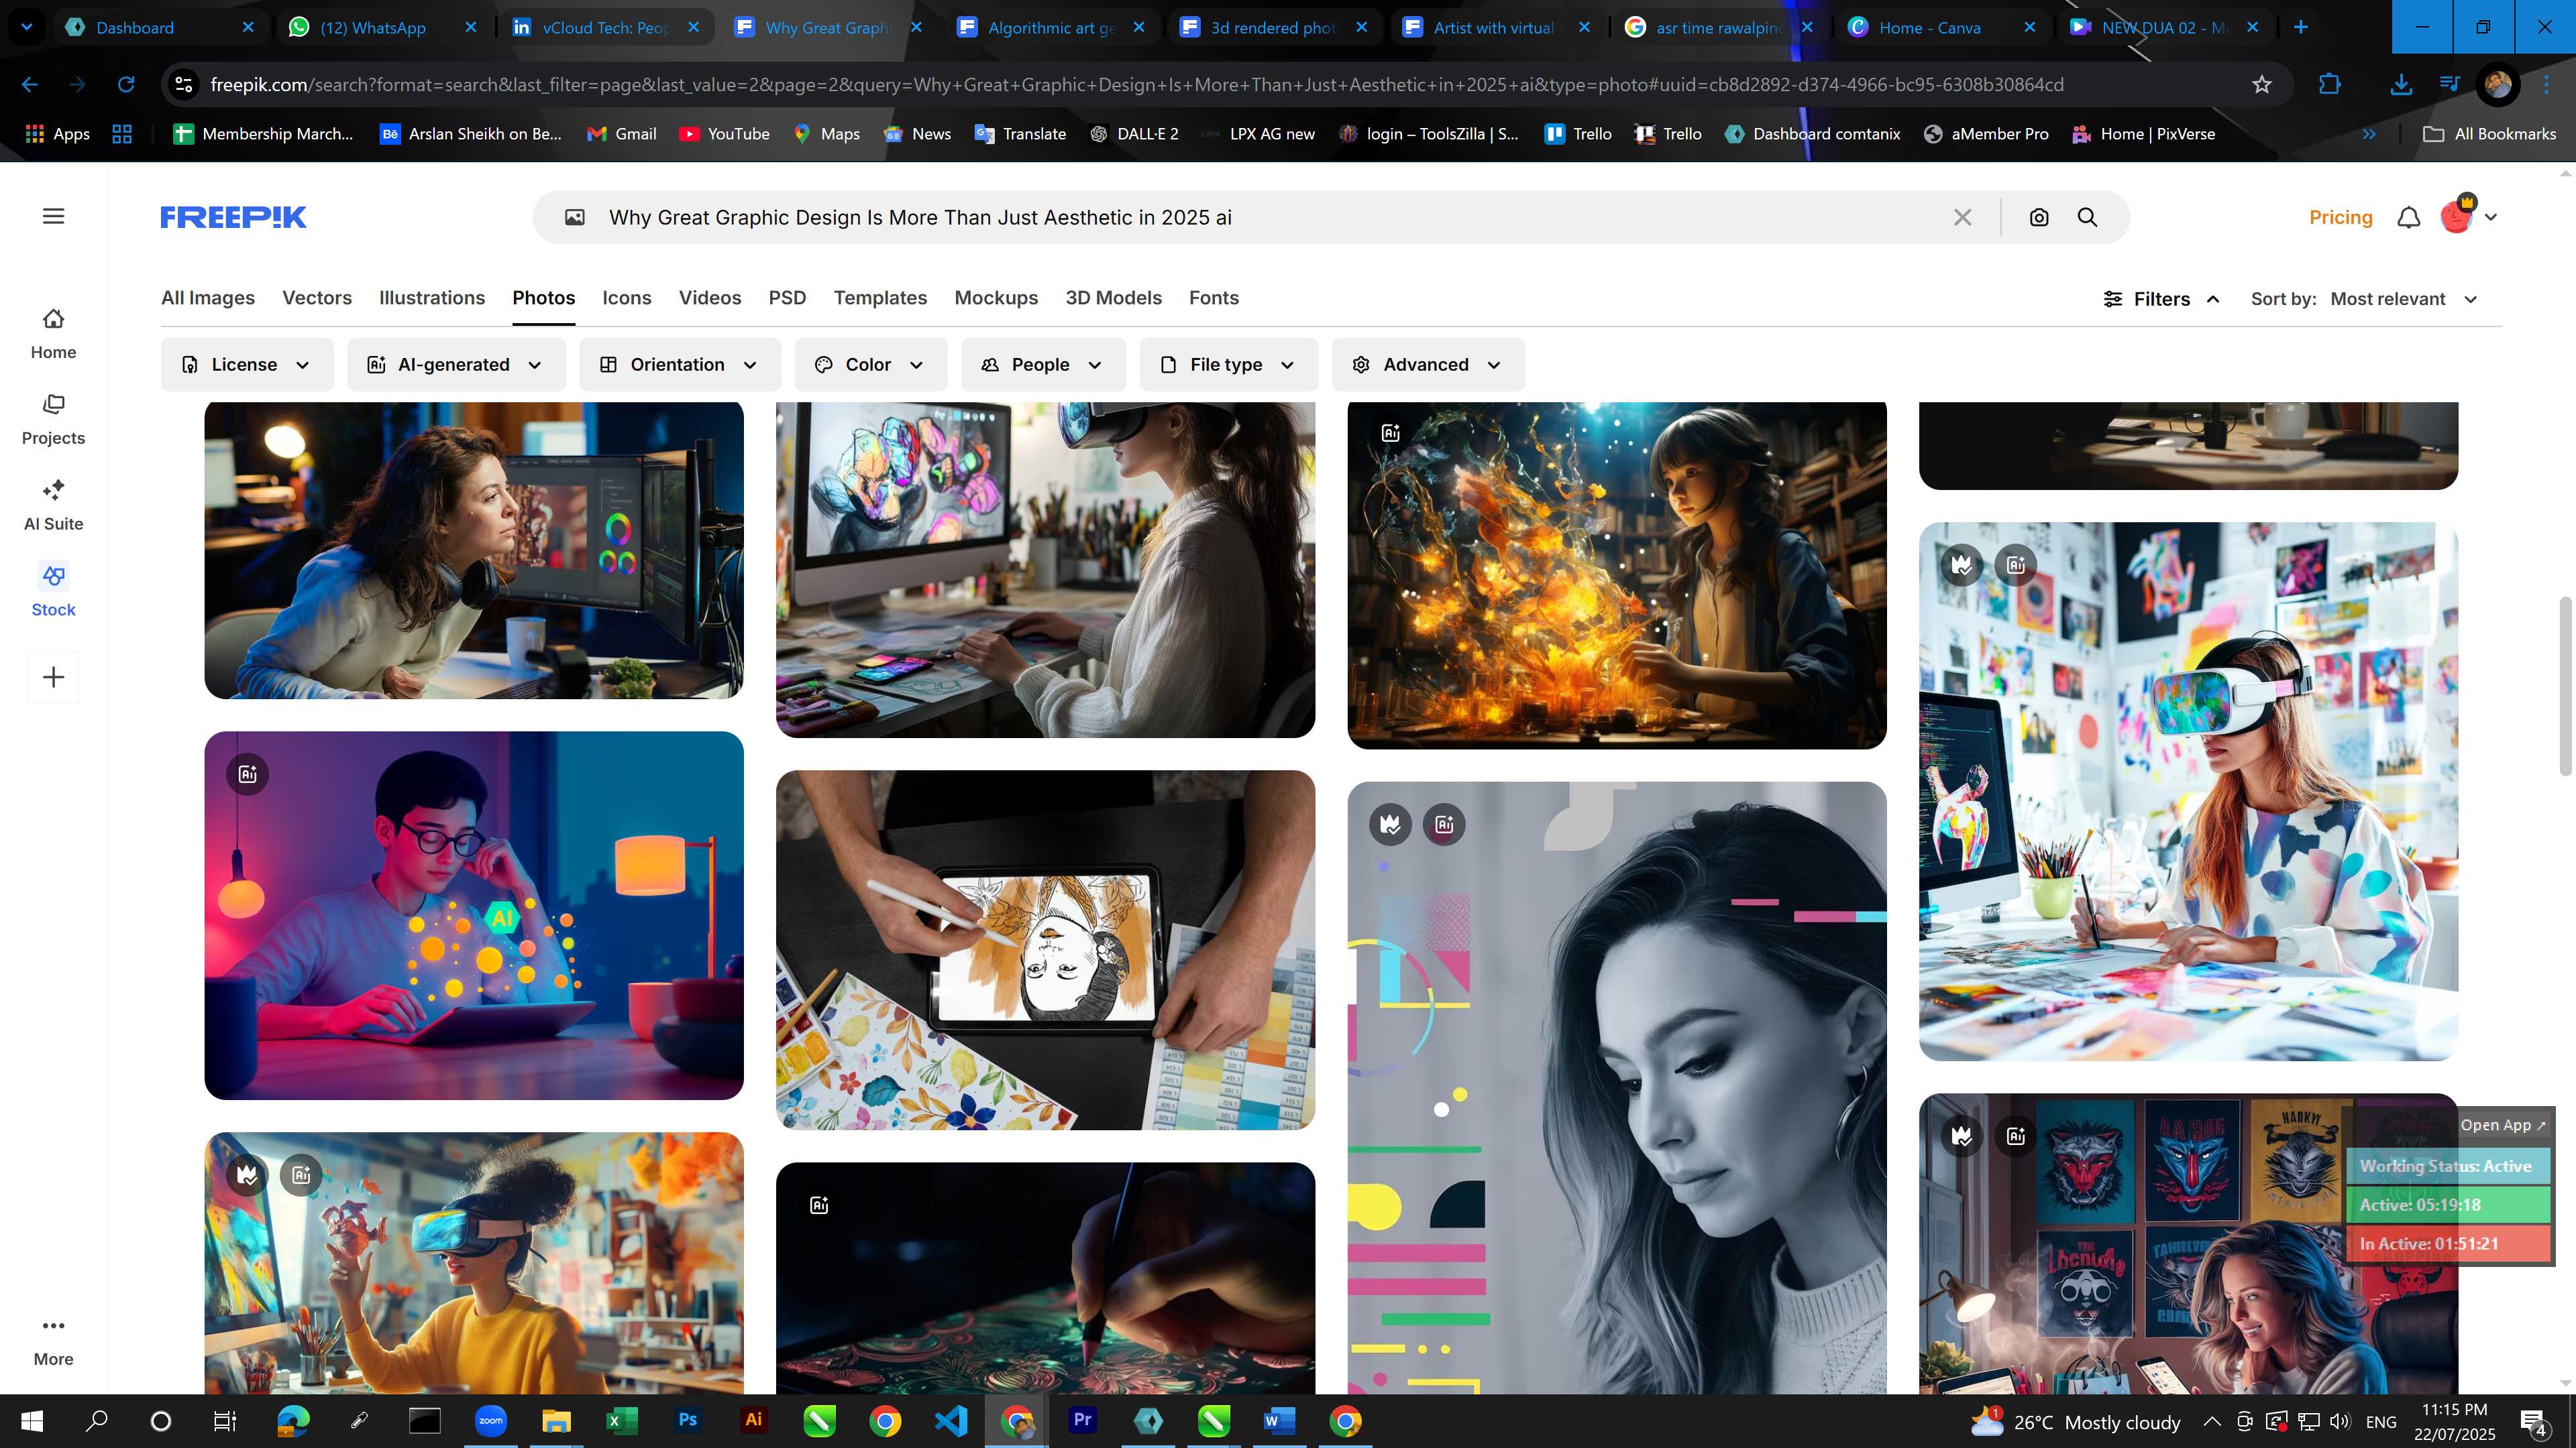Switch to All Images tab
2576x1448 pixels.
(x=208, y=298)
